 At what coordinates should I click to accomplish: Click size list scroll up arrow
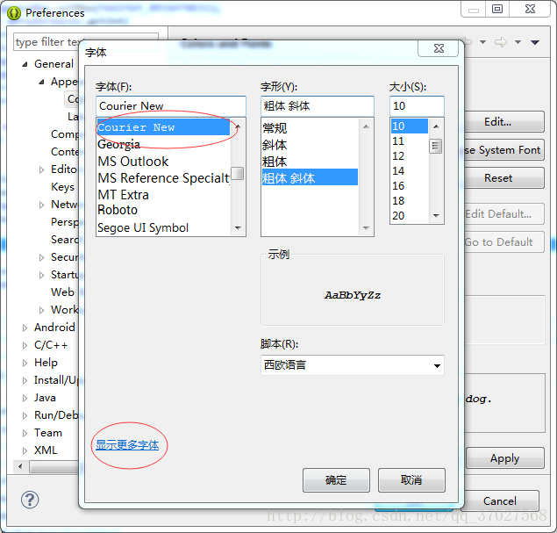(437, 126)
